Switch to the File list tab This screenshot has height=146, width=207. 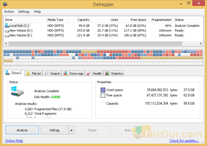coord(34,73)
